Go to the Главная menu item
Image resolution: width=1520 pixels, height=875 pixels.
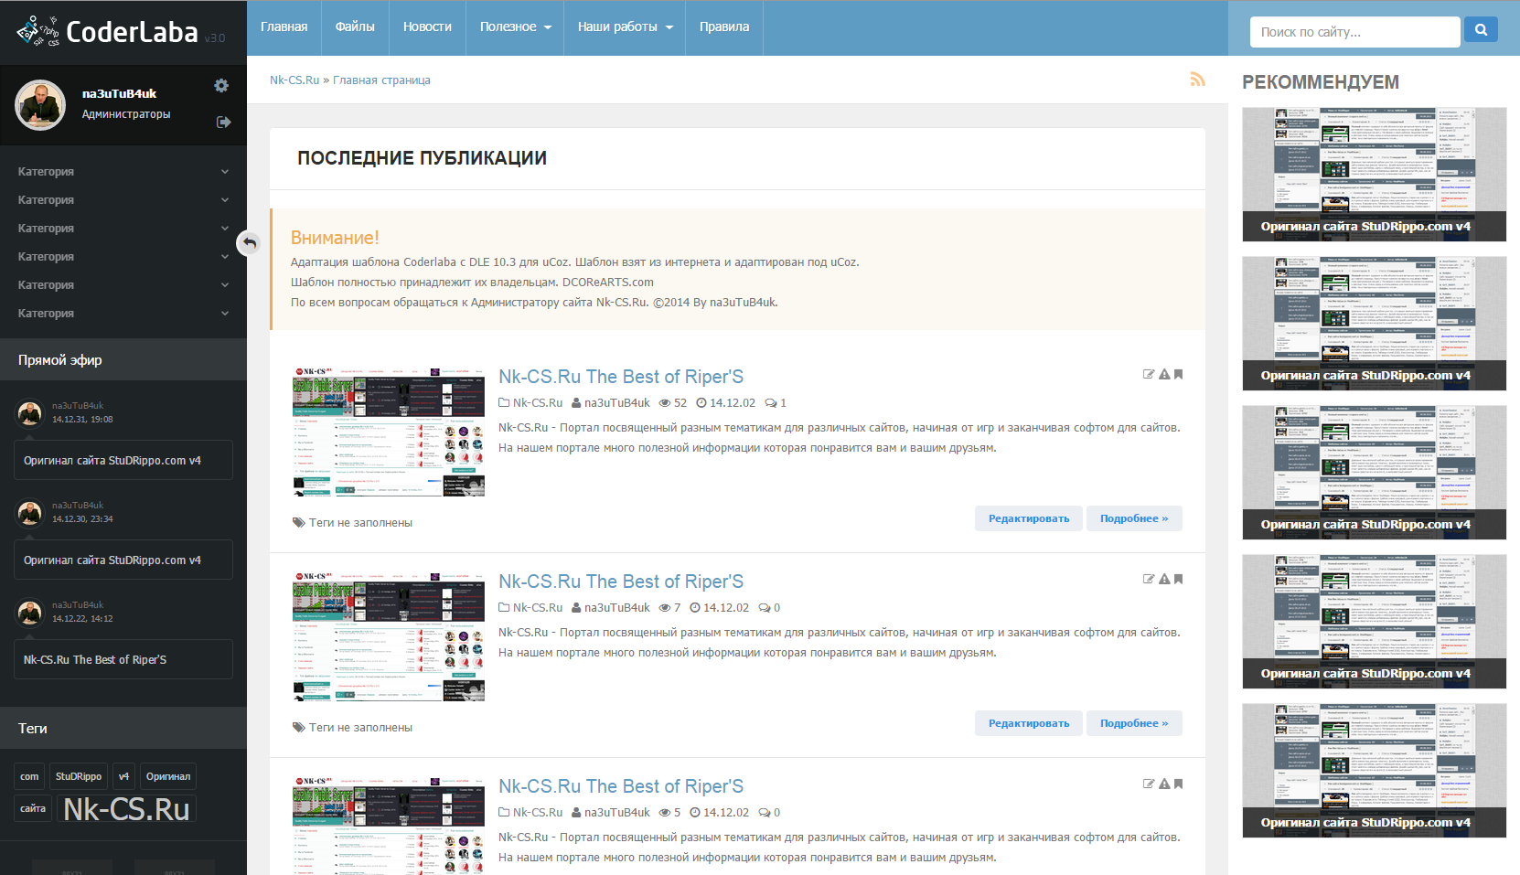coord(284,27)
